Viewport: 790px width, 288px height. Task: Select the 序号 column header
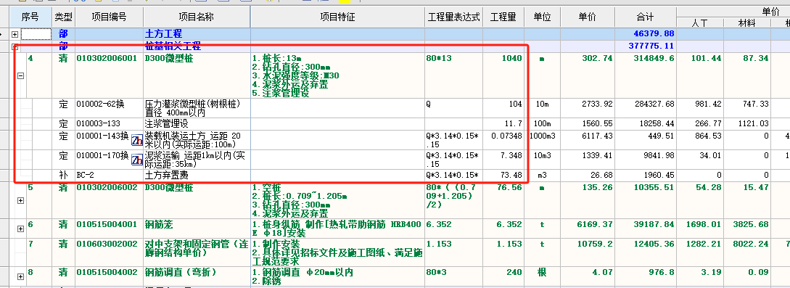30,17
